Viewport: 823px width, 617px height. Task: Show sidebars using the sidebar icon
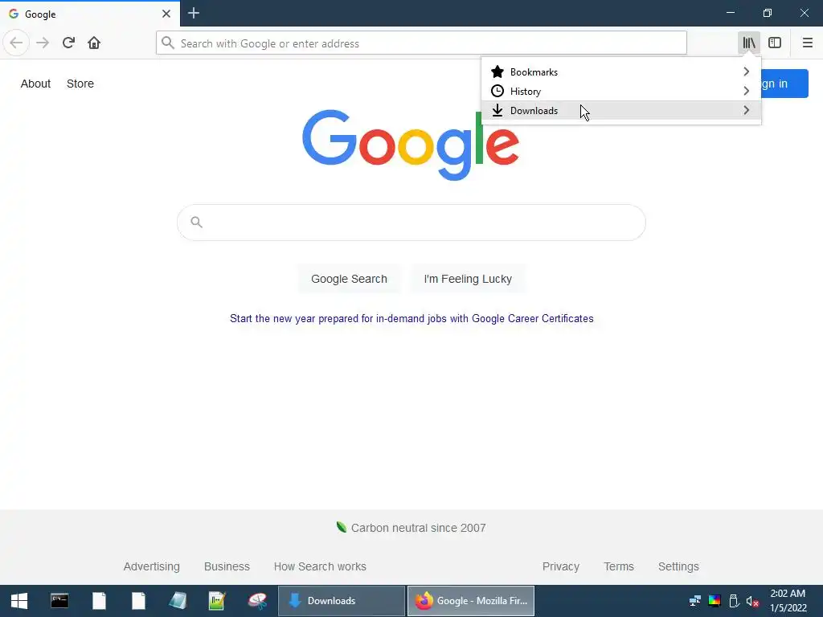pos(775,43)
